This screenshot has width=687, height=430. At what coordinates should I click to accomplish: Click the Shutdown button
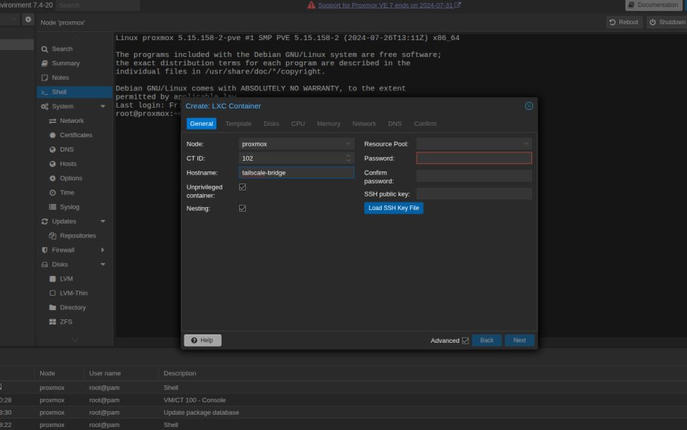667,22
